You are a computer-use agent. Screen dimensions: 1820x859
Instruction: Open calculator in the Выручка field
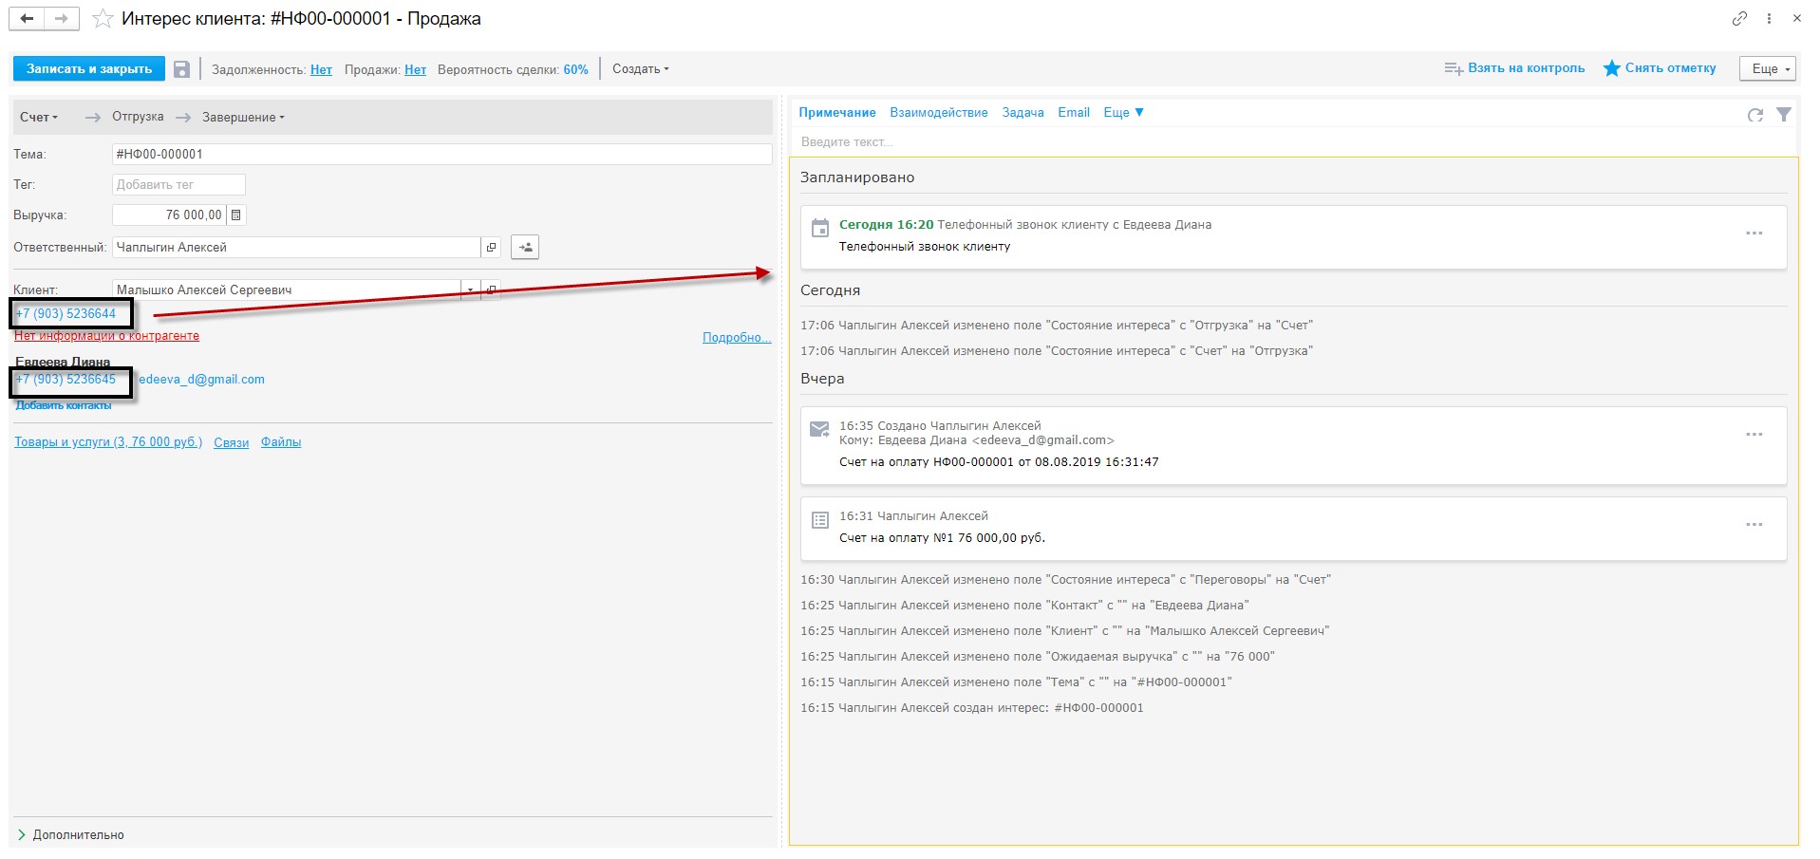point(236,215)
